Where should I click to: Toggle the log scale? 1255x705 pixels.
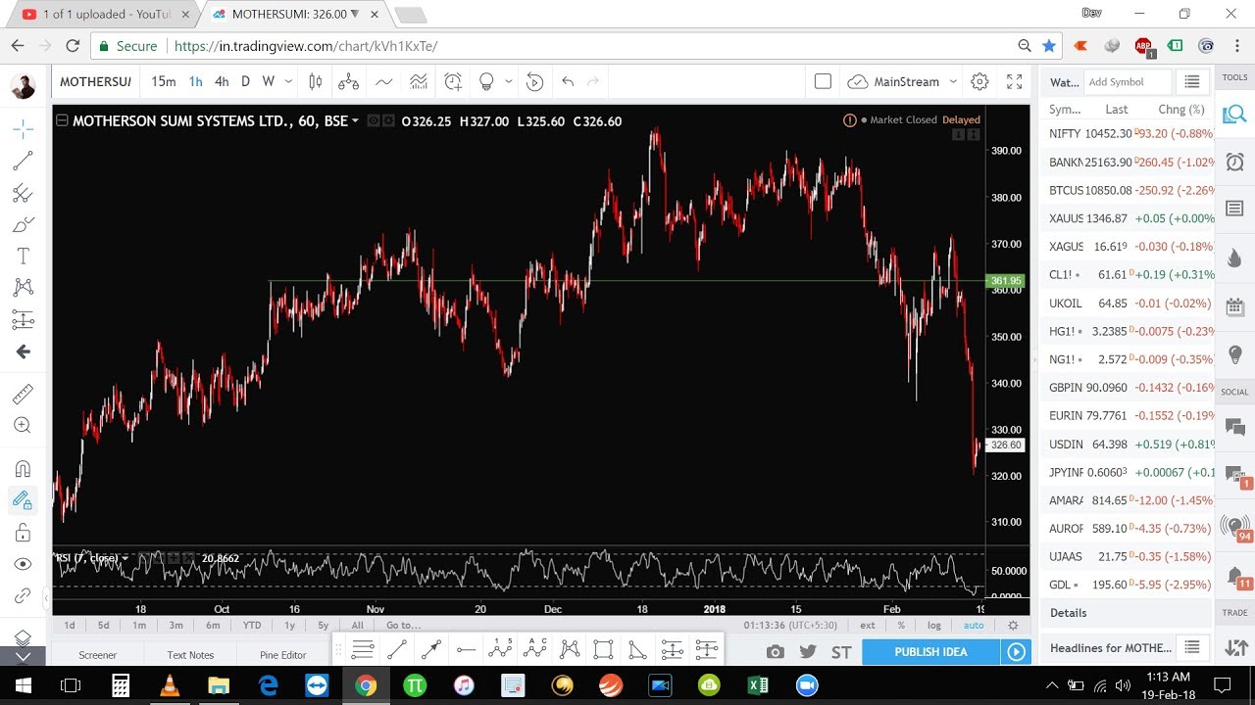[x=934, y=625]
